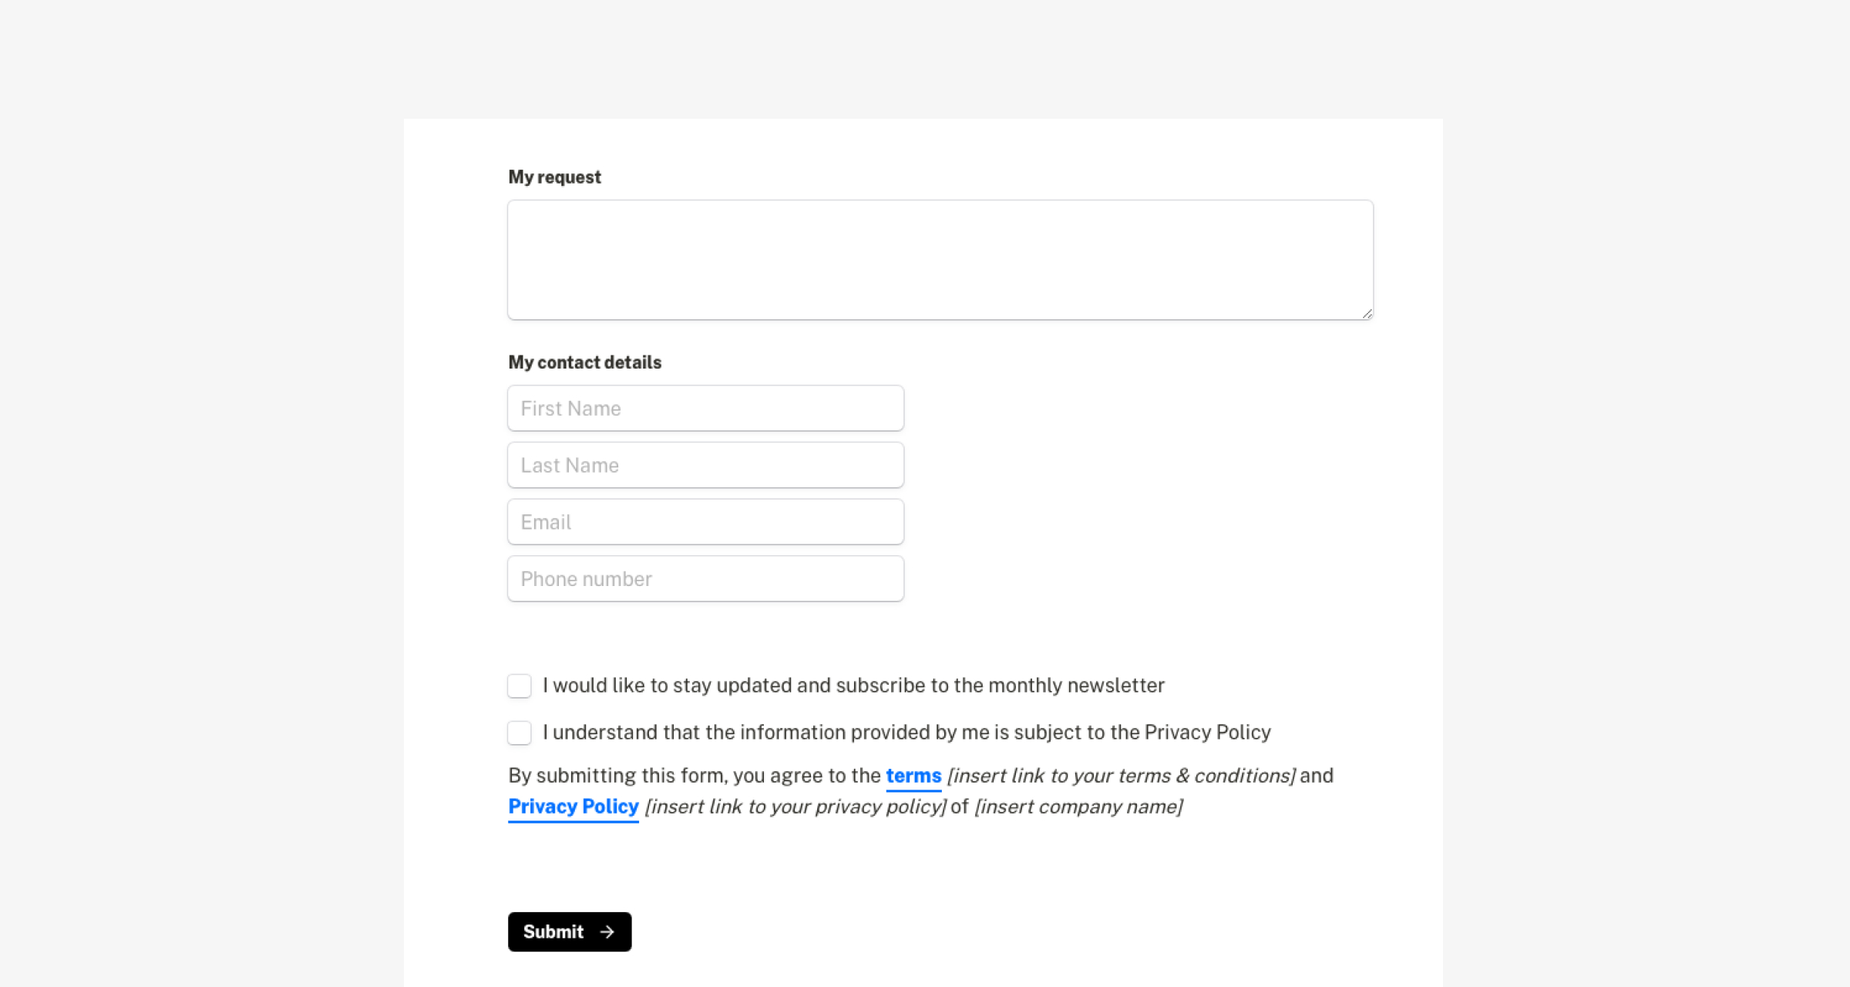Select the Last Name input

[x=705, y=465]
